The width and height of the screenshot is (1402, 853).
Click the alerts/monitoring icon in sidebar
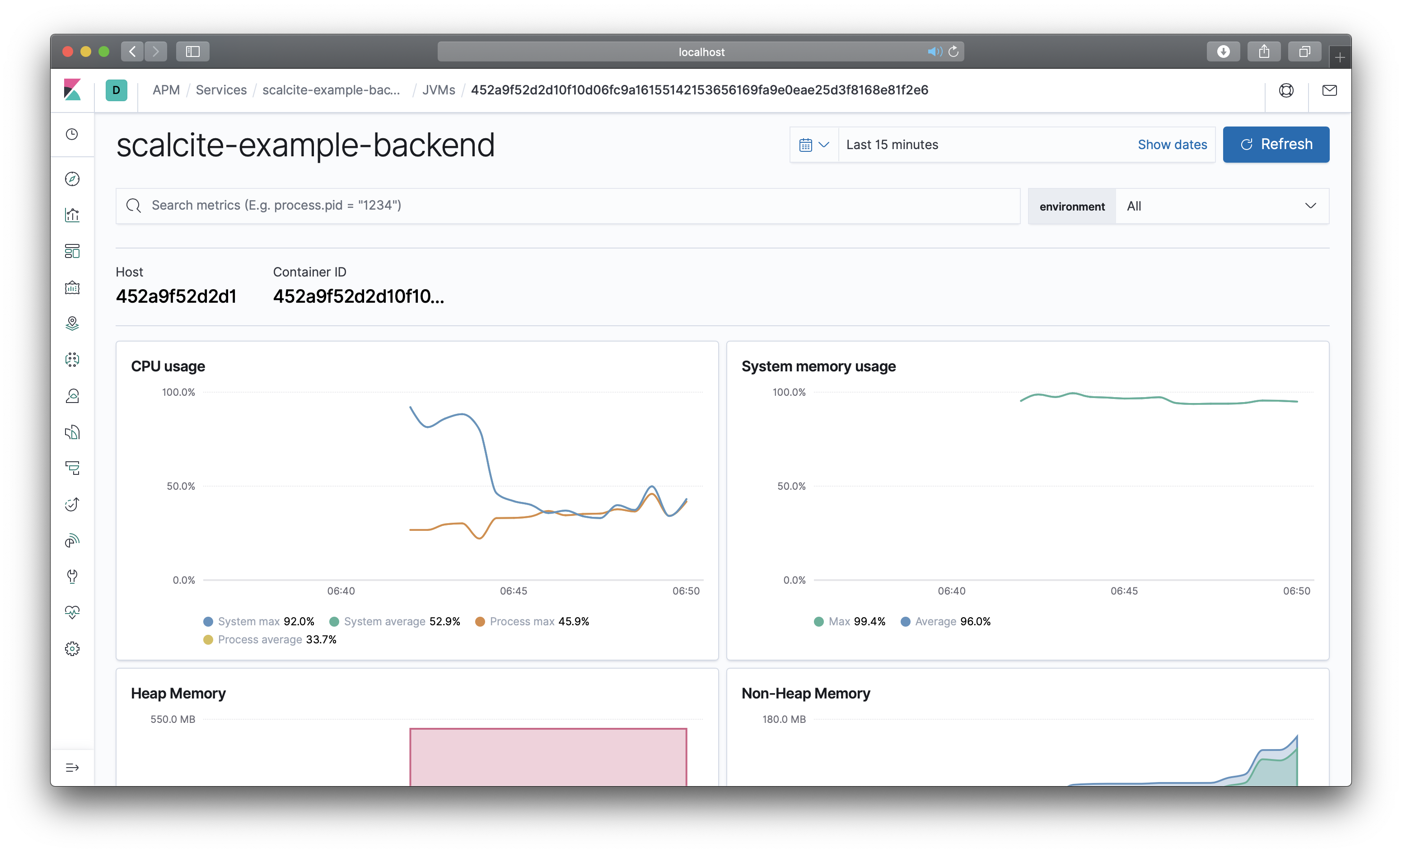73,612
